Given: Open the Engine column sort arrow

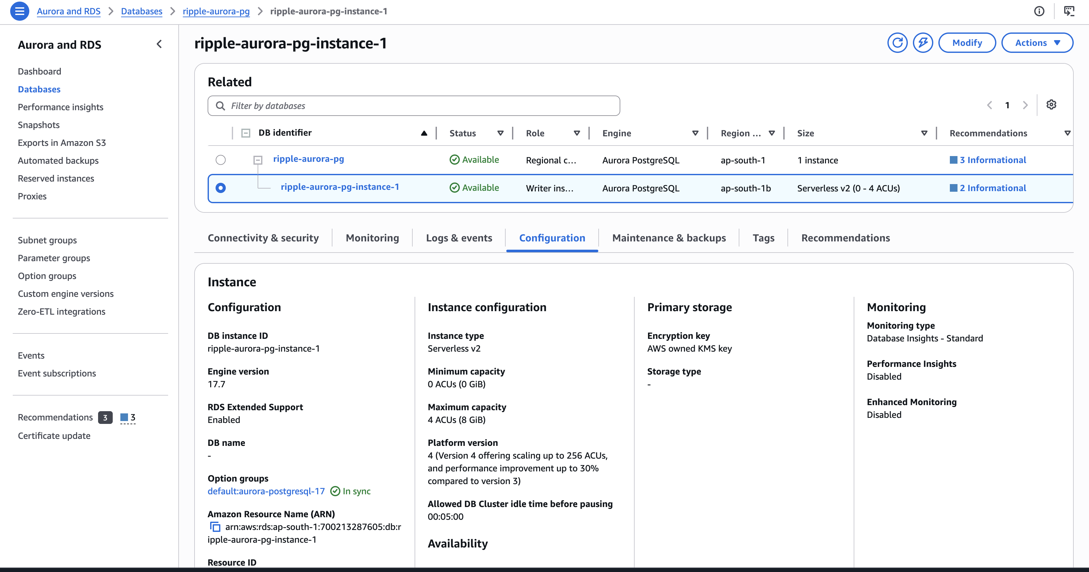Looking at the screenshot, I should [x=695, y=133].
